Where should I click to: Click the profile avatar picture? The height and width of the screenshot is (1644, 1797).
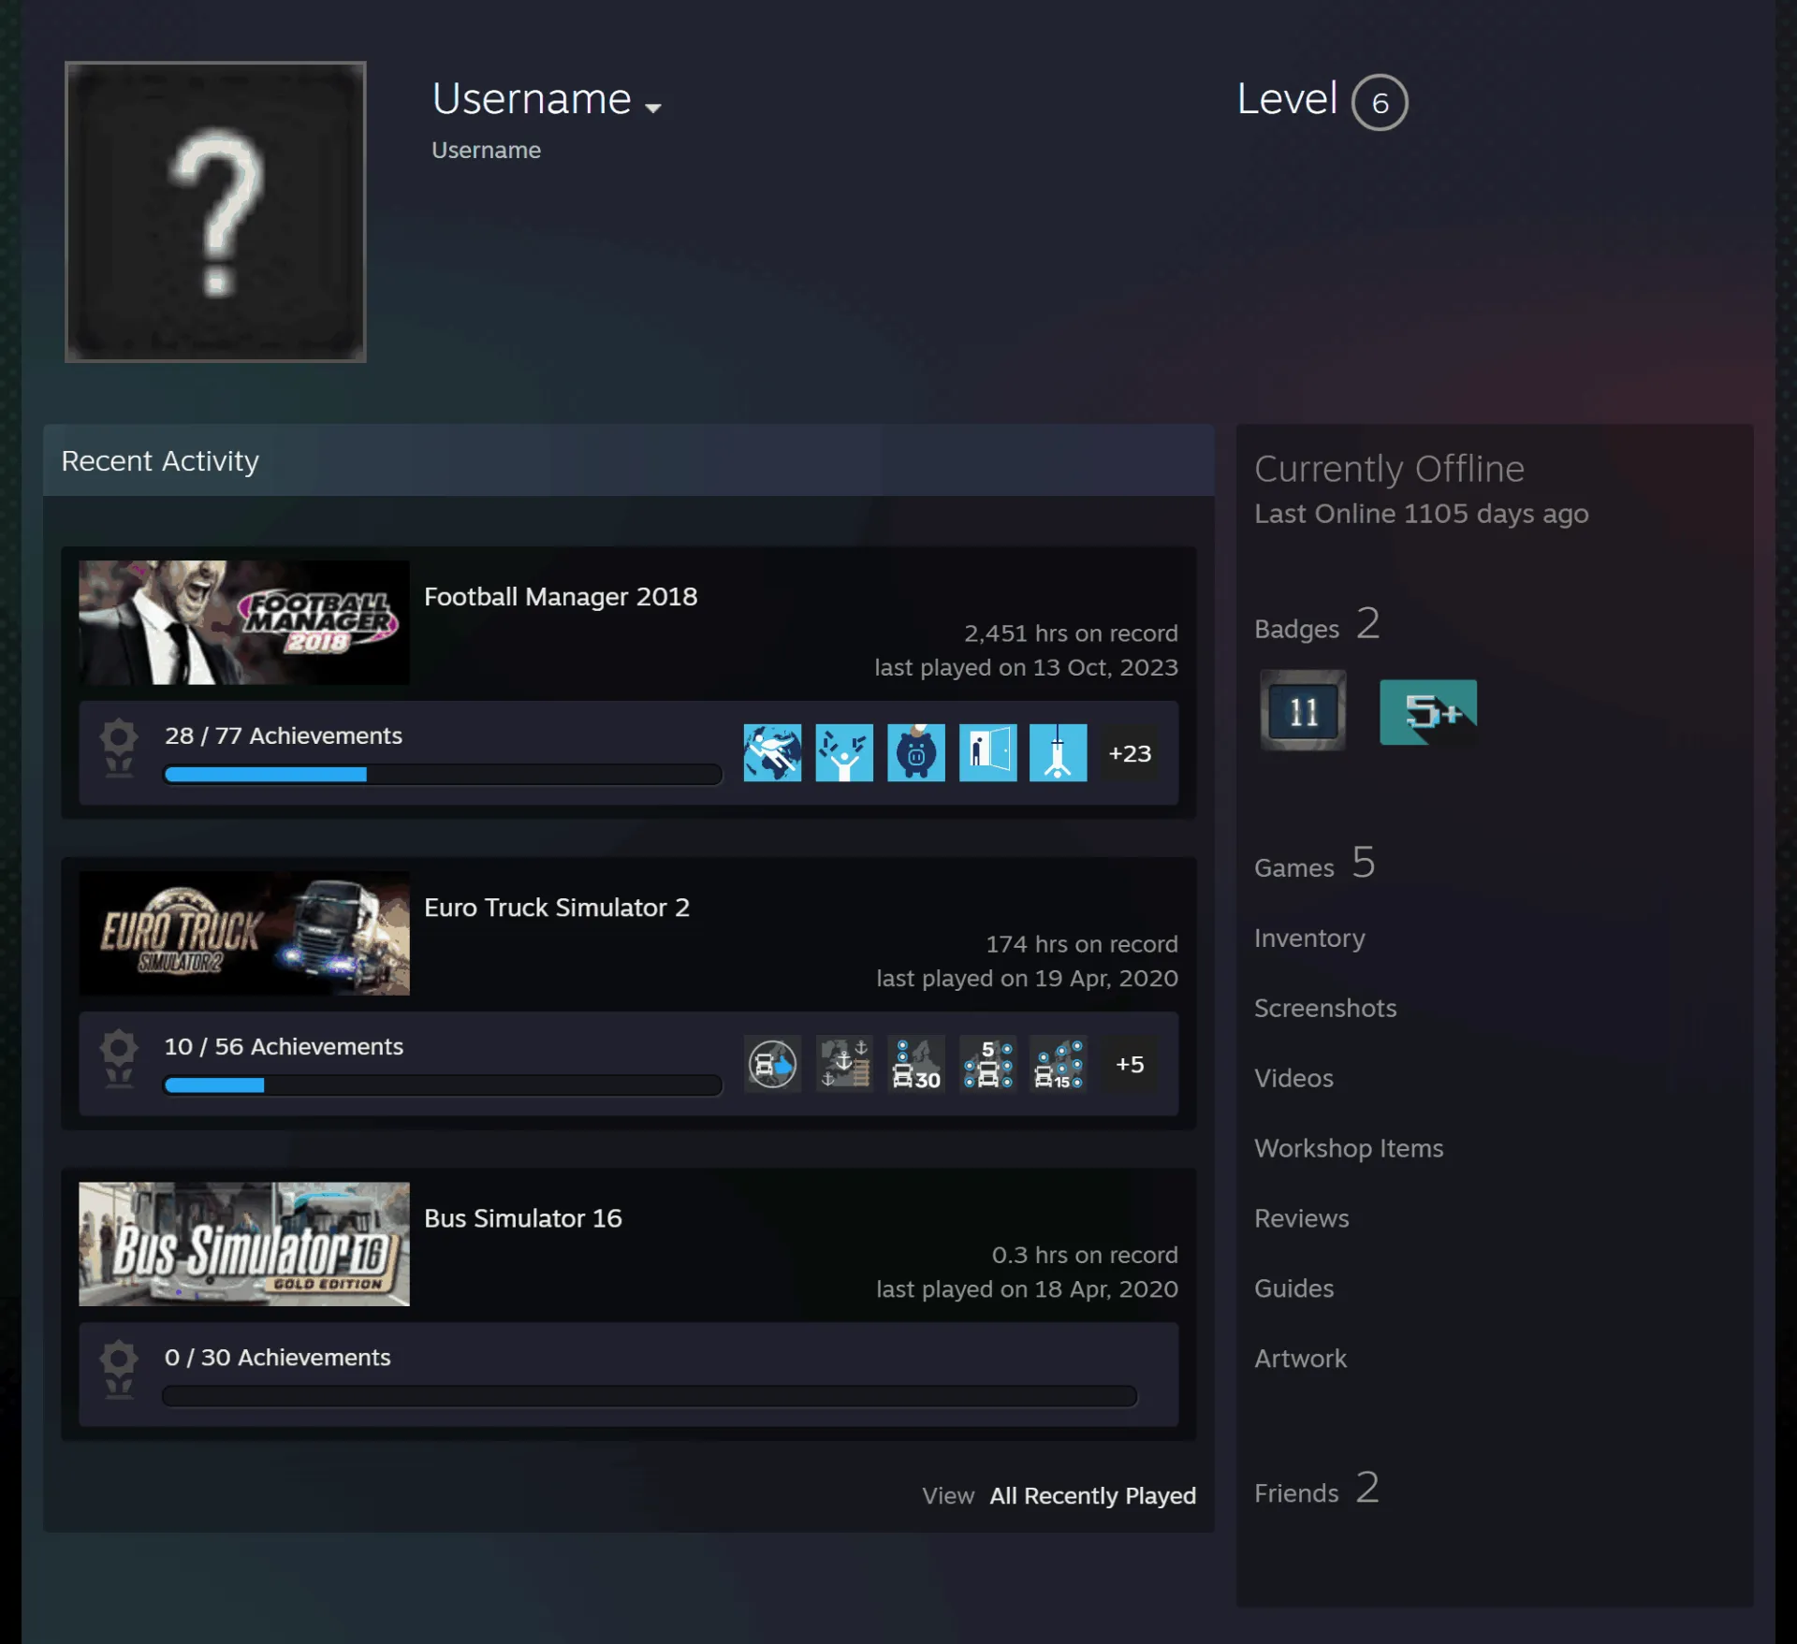coord(215,211)
